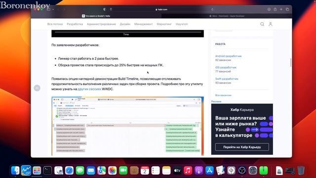Image resolution: width=316 pixels, height=178 pixels.
Task: Open Safari downloads icon
Action: coord(269,9)
